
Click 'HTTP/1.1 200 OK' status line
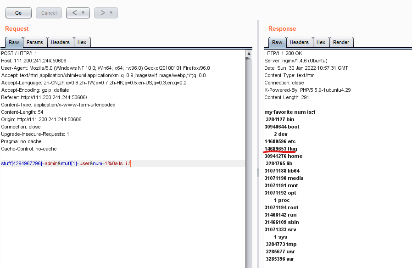point(283,53)
